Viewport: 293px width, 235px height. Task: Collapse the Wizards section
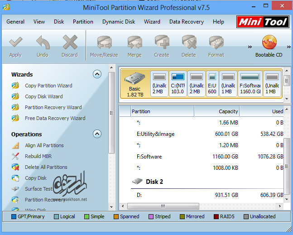coord(97,74)
